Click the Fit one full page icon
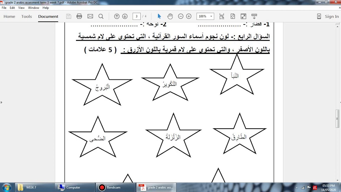 coord(233,16)
